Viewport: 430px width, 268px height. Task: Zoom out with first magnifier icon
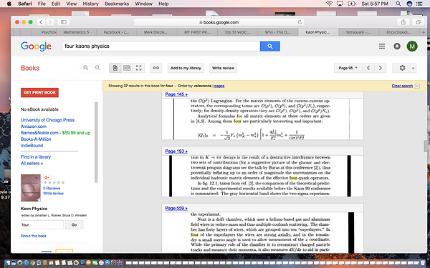(x=86, y=68)
